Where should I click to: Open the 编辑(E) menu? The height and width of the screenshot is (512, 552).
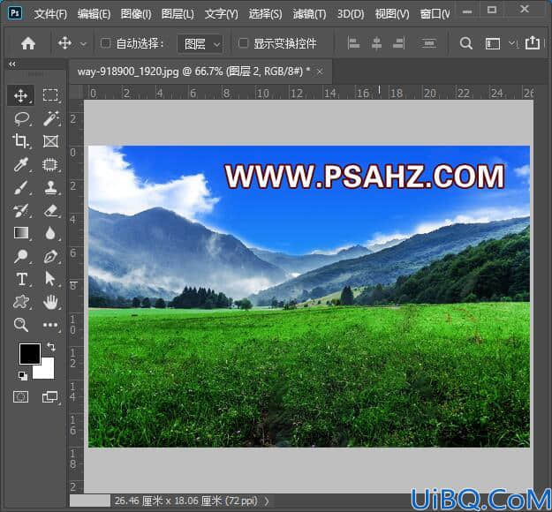click(x=94, y=14)
